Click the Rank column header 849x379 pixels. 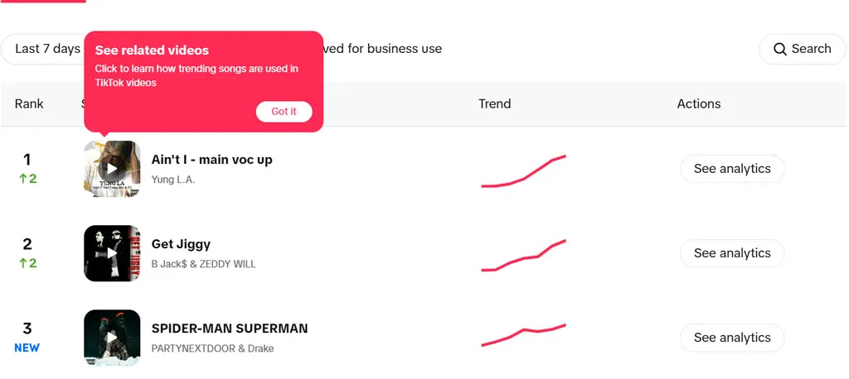pyautogui.click(x=29, y=103)
